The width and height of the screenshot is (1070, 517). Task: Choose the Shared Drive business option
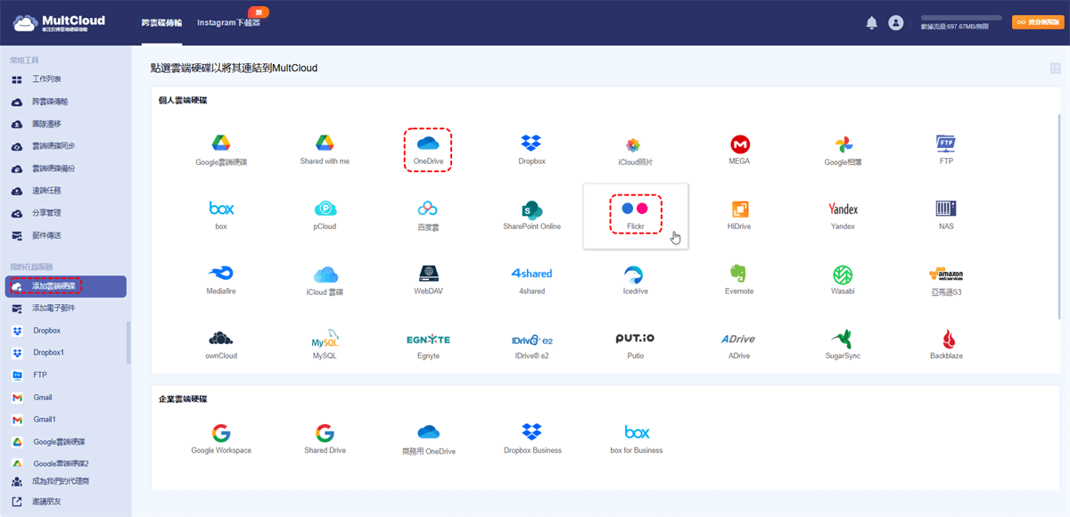[325, 433]
